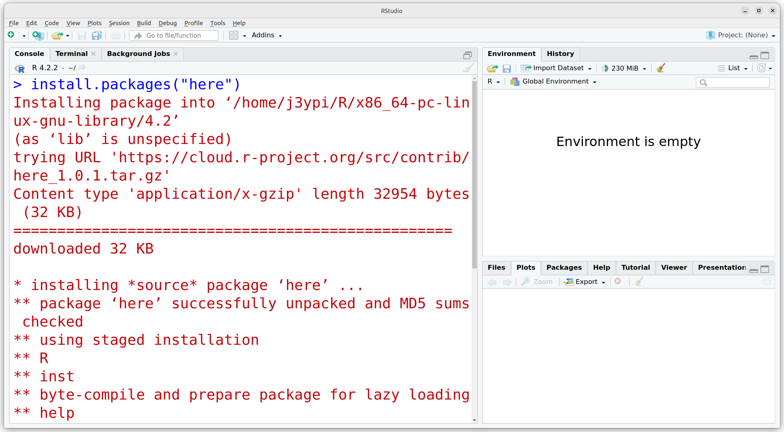Open the New File dropdown arrow

(x=24, y=36)
